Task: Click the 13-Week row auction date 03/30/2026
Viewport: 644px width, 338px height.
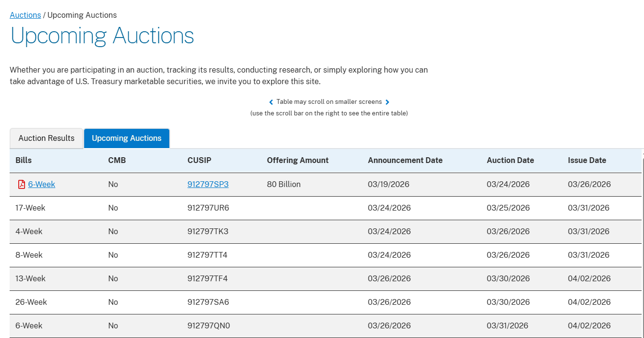Action: (508, 278)
